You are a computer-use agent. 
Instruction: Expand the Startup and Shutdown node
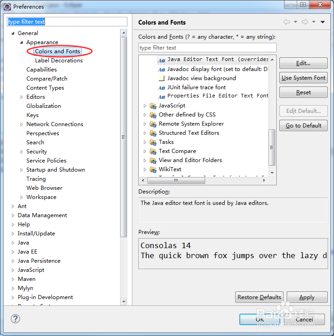pyautogui.click(x=21, y=170)
